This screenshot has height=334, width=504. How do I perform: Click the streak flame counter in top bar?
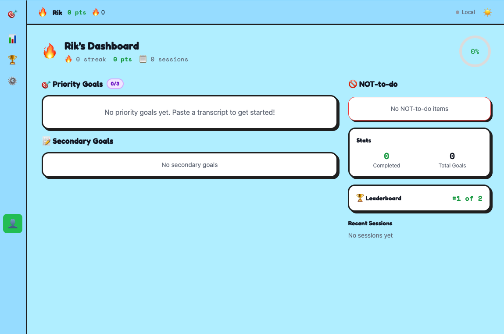click(98, 12)
